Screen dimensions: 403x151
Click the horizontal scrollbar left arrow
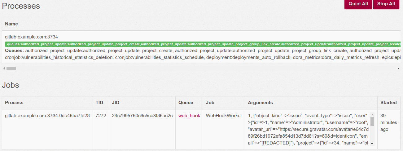(4, 68)
